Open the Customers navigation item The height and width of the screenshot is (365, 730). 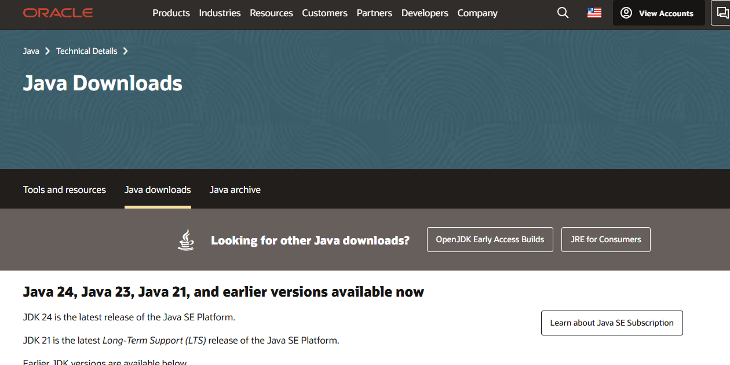tap(324, 13)
